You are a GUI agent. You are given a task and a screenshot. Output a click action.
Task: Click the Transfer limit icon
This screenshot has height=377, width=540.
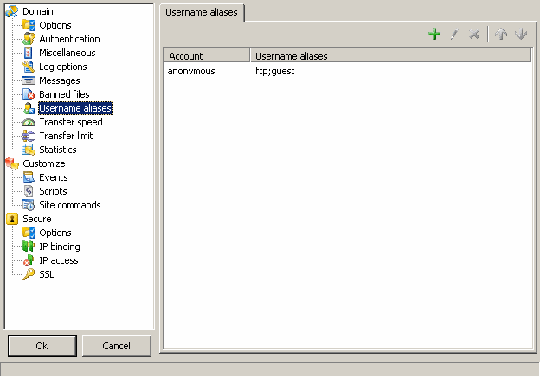coord(29,136)
